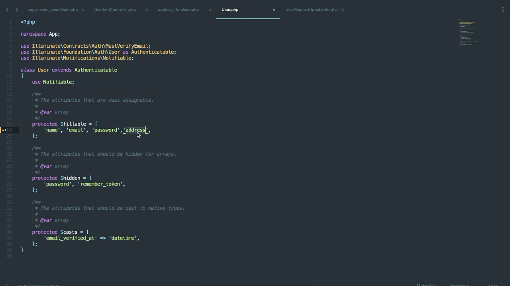Click the '$hidden' variable
This screenshot has width=510, height=286.
tap(70, 178)
